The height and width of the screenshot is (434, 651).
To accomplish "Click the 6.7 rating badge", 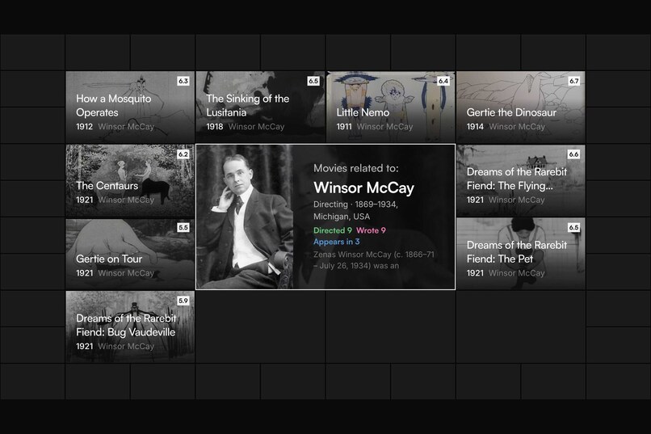I will point(573,81).
